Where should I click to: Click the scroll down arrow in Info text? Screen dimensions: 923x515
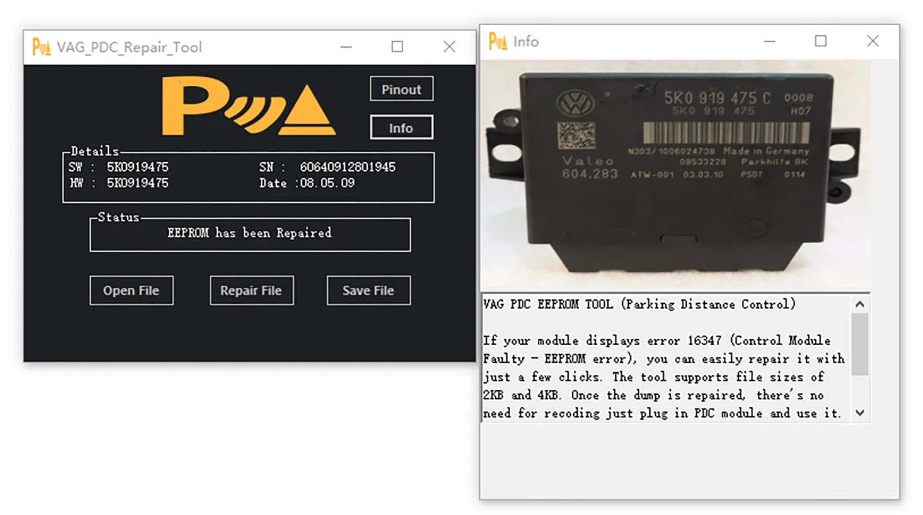point(860,413)
